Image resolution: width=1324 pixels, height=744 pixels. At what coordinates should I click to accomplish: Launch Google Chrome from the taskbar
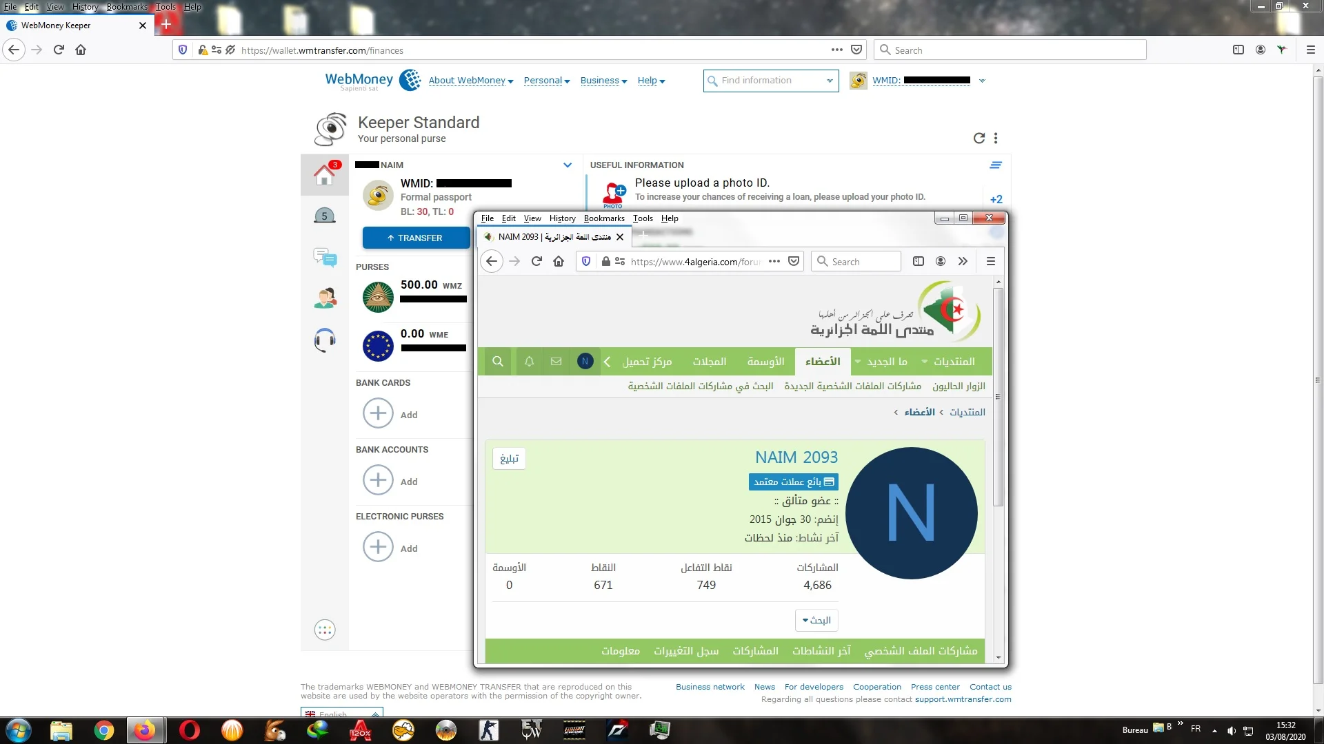[x=104, y=730]
